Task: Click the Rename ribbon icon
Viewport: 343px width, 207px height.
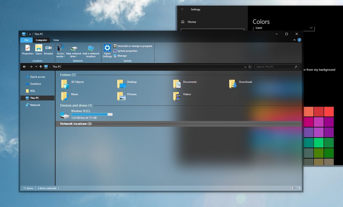Action: tap(48, 48)
